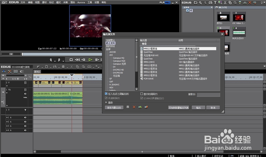The height and width of the screenshot is (157, 266).
Task: Click the player position scrub bar
Action: (62, 54)
